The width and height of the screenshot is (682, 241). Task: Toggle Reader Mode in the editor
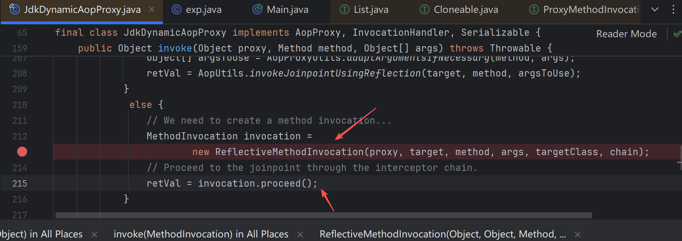(626, 34)
